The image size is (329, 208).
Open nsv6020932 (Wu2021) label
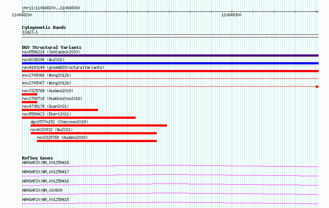pos(51,130)
